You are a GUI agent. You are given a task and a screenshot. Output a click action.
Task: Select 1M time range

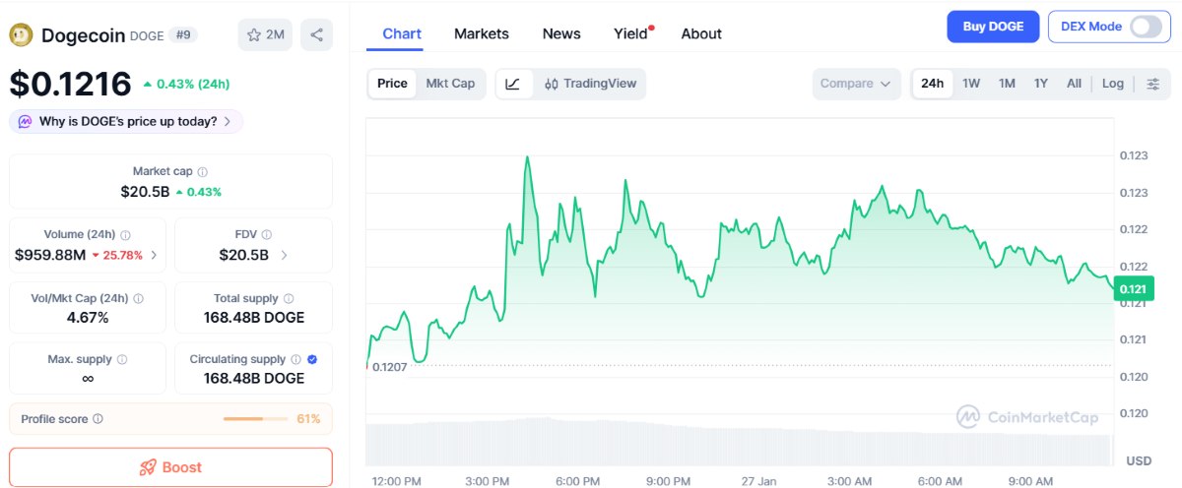(x=1007, y=84)
